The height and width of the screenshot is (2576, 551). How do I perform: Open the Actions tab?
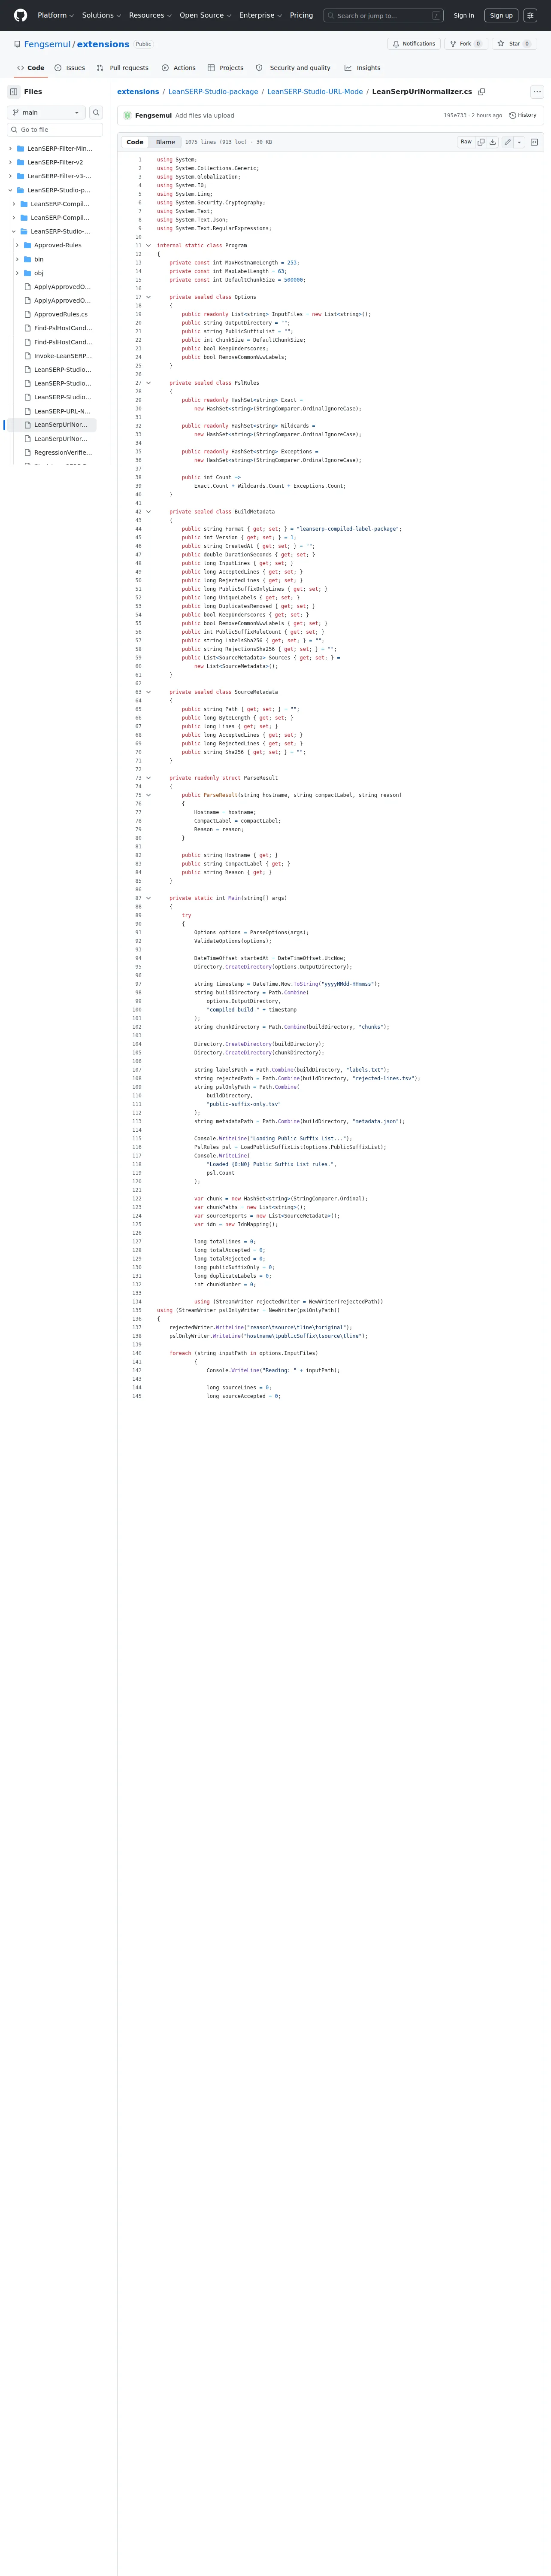coord(178,68)
